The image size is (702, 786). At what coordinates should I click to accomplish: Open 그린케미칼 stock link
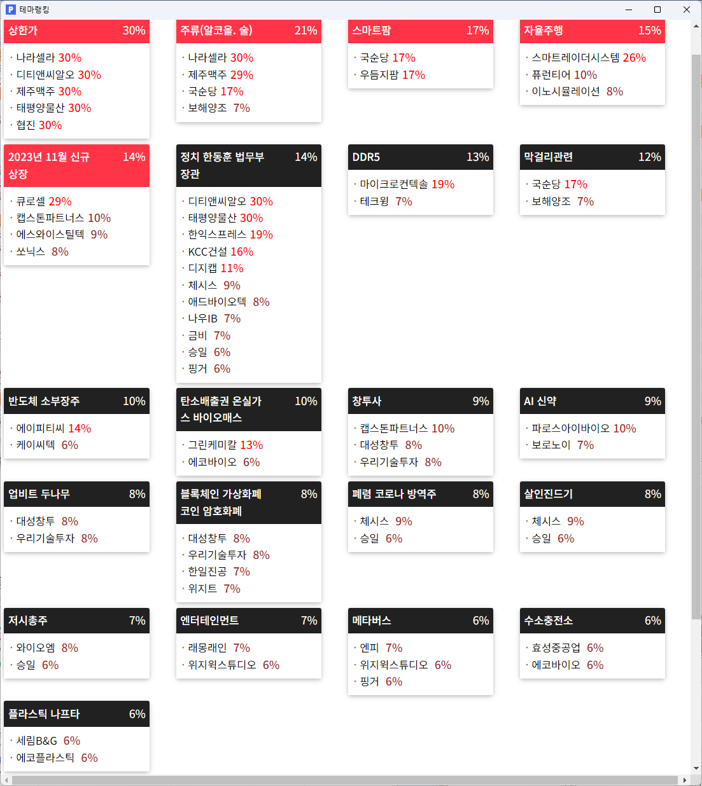point(213,445)
